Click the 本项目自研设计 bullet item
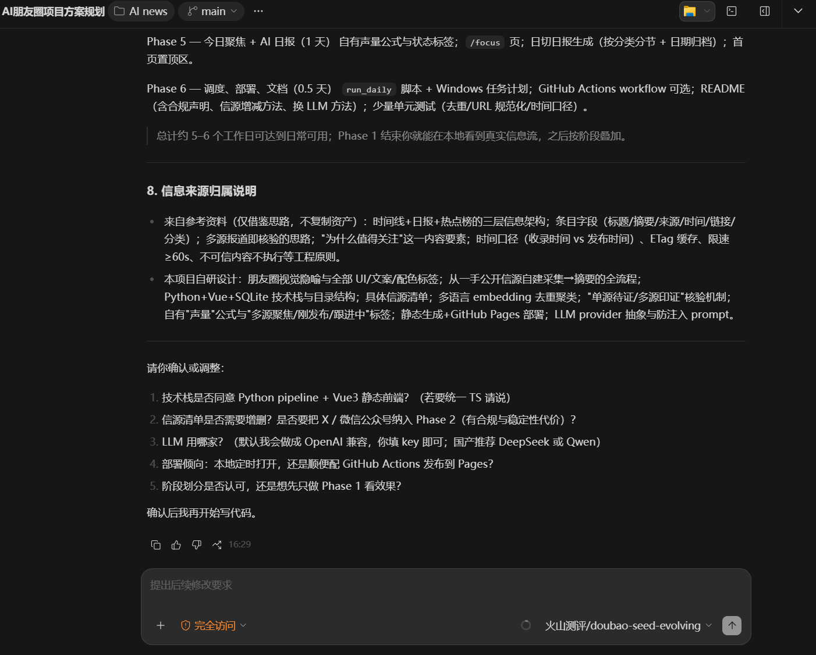 (451, 297)
